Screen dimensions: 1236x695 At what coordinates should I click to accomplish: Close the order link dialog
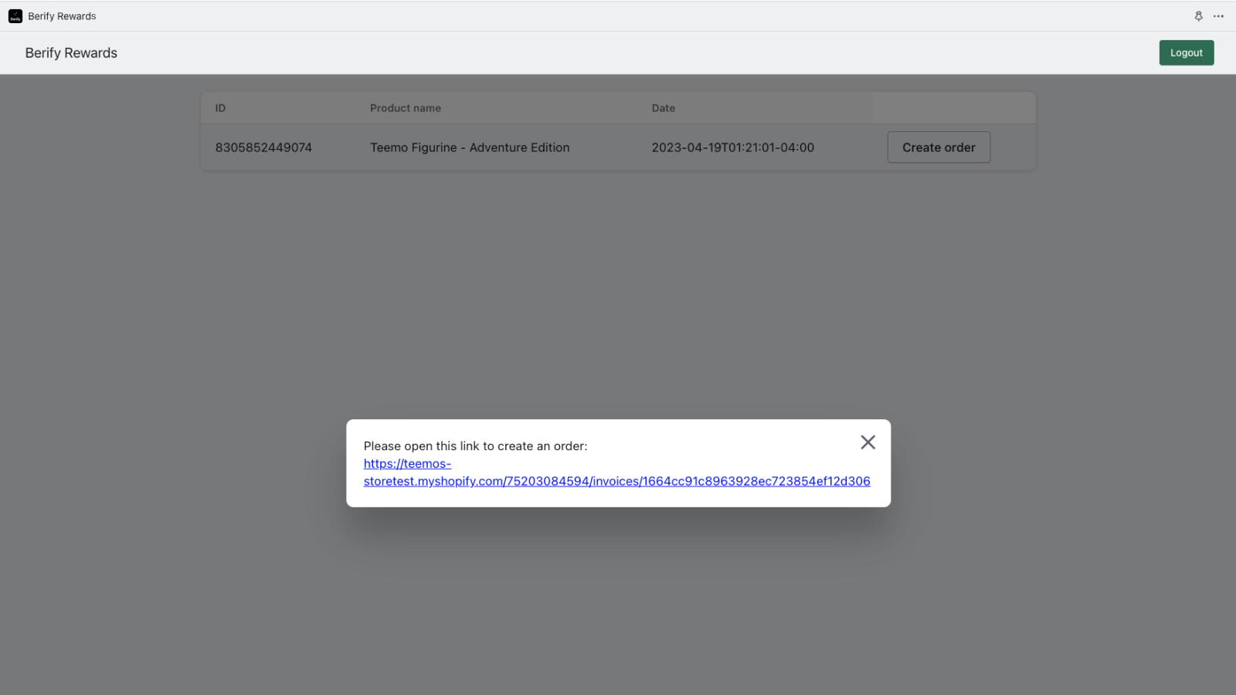click(x=868, y=442)
